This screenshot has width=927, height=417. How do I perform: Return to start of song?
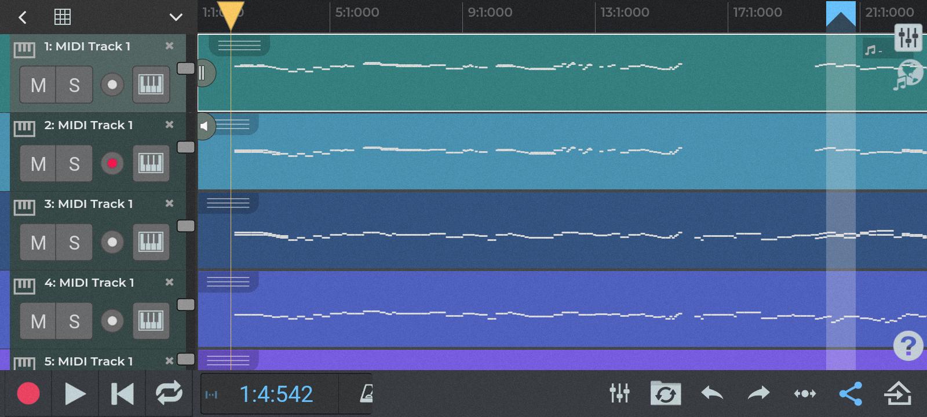point(122,394)
